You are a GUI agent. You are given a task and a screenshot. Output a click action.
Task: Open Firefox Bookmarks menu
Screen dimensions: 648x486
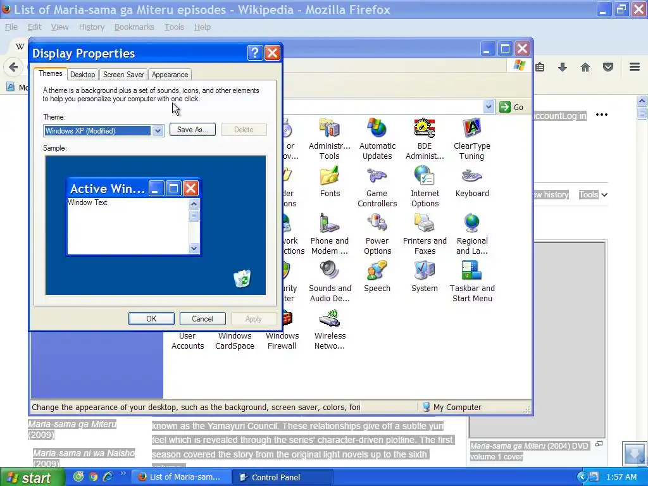134,27
